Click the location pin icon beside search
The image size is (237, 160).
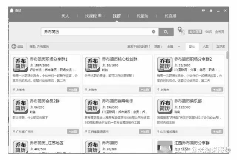pyautogui.click(x=180, y=30)
